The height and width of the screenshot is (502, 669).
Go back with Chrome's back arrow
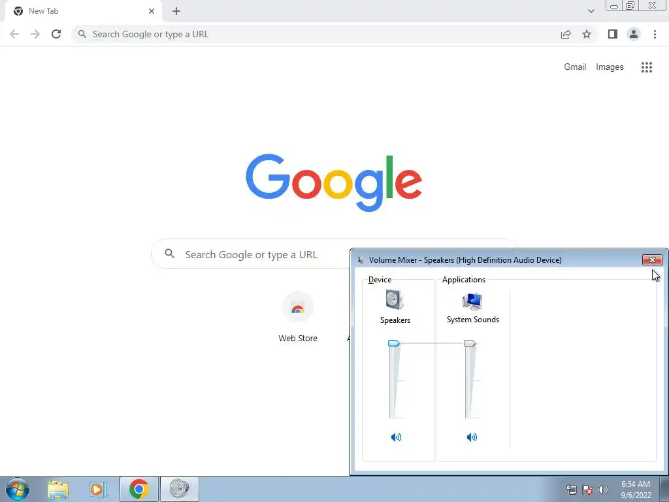coord(14,34)
